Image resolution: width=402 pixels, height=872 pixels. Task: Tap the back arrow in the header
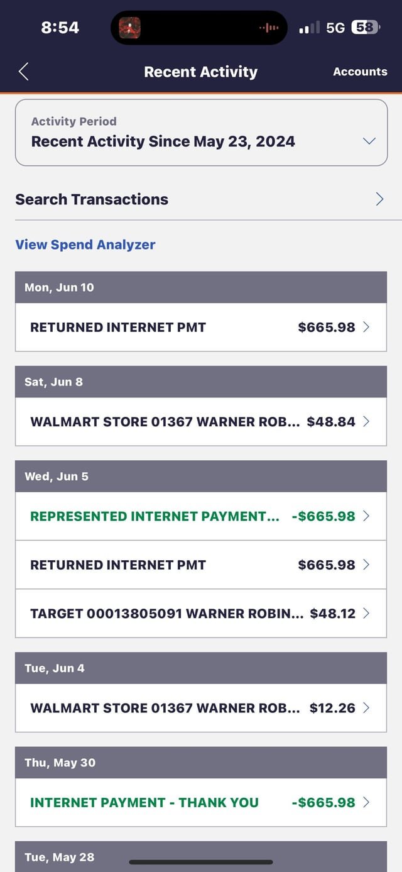(x=24, y=72)
